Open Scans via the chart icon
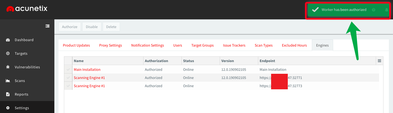 pyautogui.click(x=8, y=81)
